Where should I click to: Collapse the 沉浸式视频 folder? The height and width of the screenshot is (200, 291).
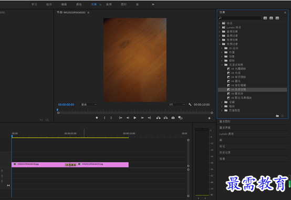coord(222,65)
